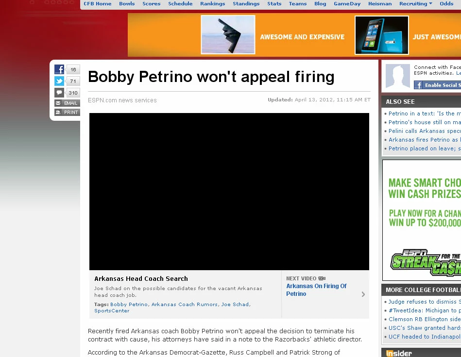The image size is (461, 357).
Task: Open the Scores page
Action: pyautogui.click(x=152, y=3)
